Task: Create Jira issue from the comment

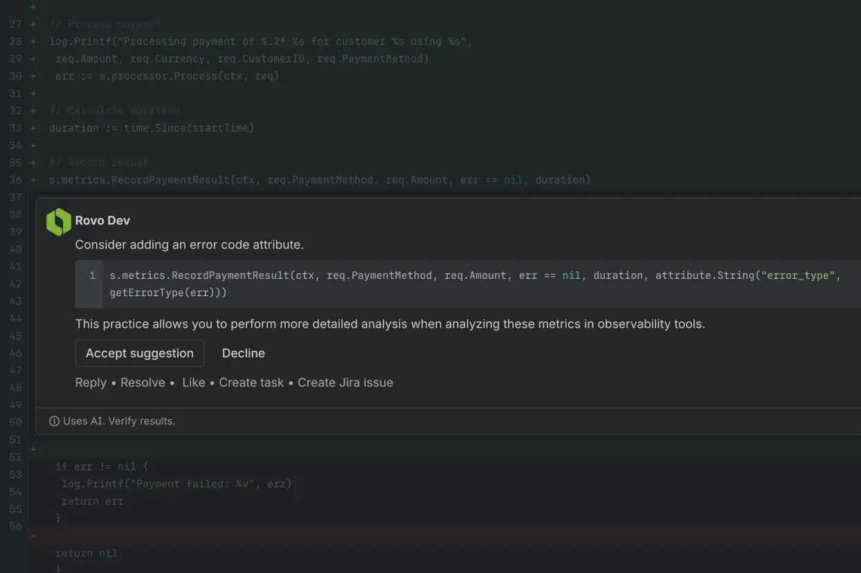Action: click(345, 383)
